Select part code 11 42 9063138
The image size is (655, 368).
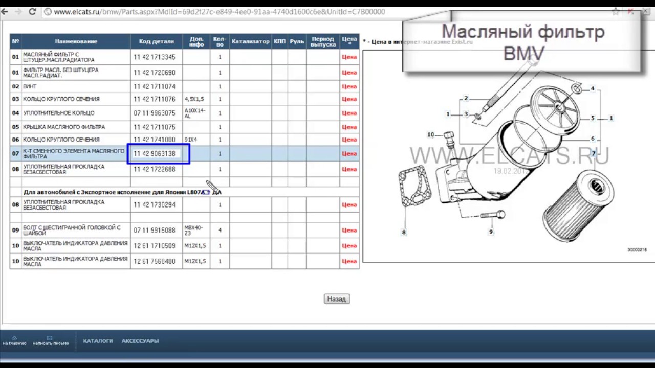pyautogui.click(x=155, y=153)
